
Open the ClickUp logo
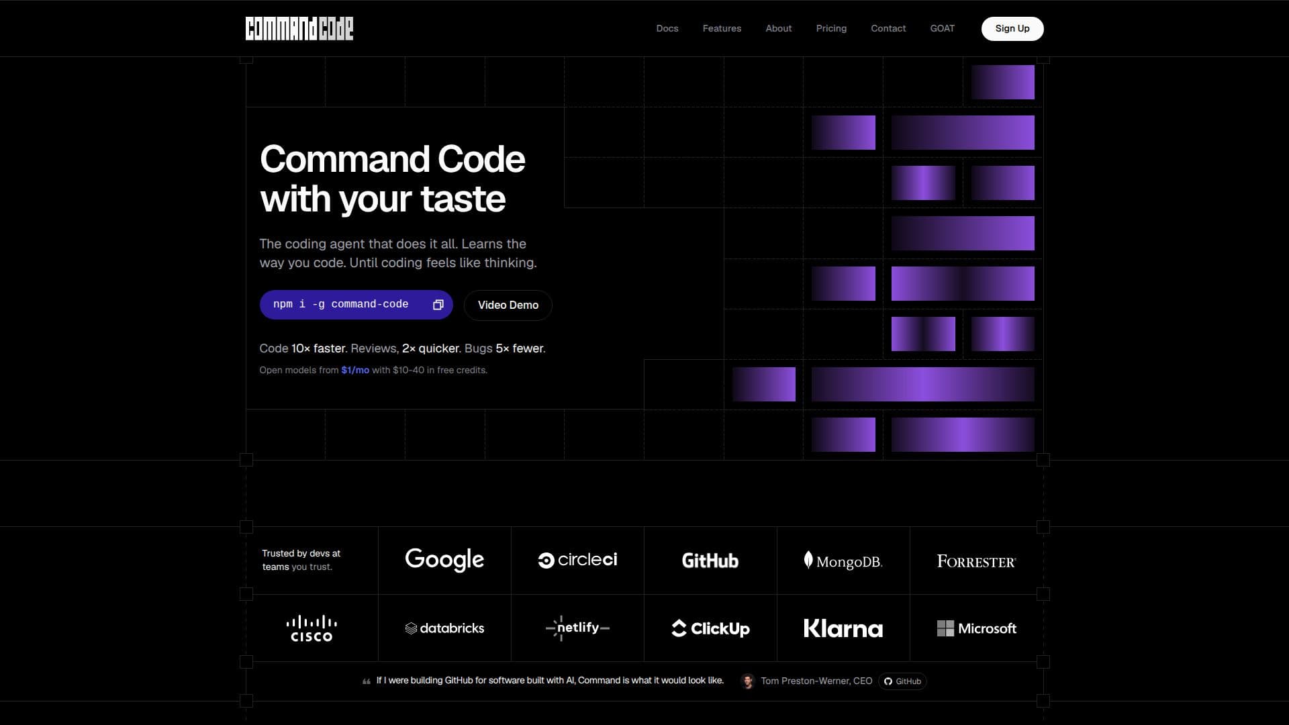point(710,628)
